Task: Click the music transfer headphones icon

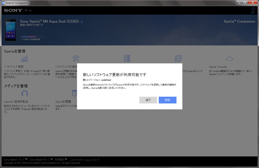Action: click(25, 93)
